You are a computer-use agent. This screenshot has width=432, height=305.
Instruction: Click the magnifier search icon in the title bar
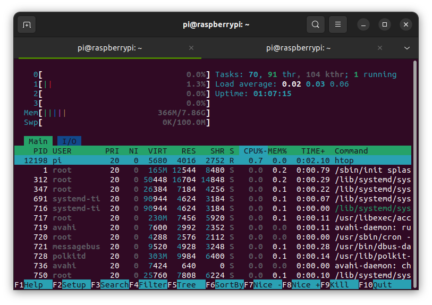[x=316, y=24]
